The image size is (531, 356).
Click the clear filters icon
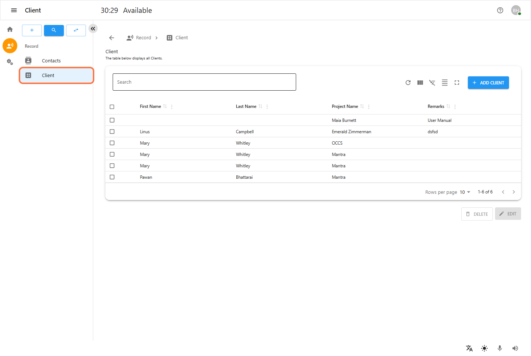tap(432, 83)
